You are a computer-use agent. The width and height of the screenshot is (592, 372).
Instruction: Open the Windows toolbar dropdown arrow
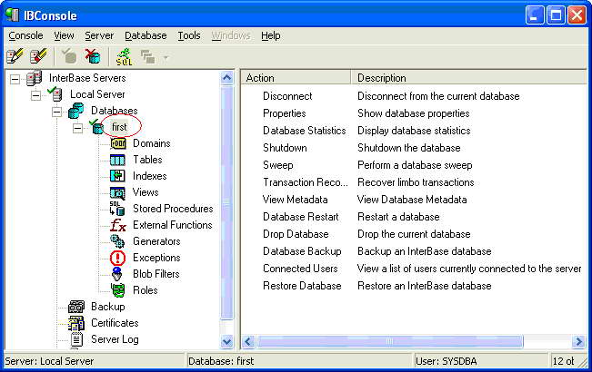[x=166, y=57]
